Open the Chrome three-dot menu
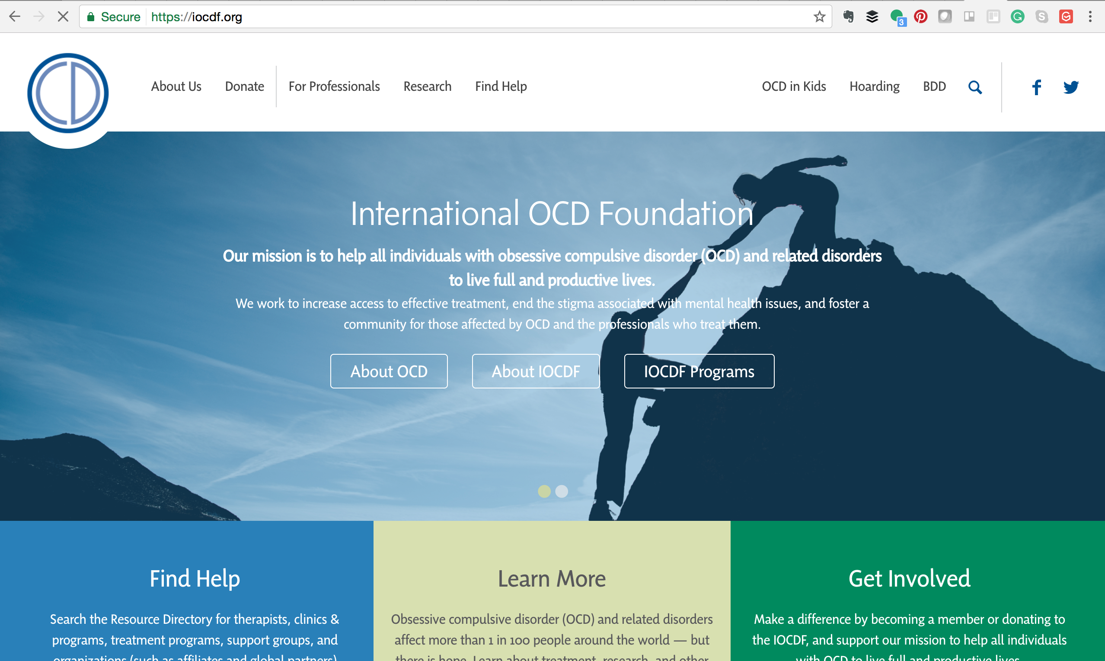 point(1090,17)
